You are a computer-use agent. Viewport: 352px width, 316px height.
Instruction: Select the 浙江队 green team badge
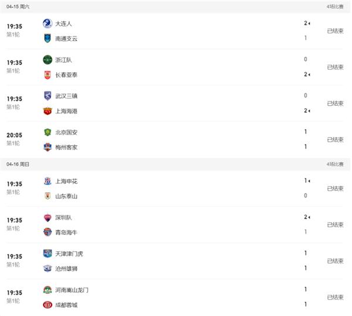coord(48,60)
